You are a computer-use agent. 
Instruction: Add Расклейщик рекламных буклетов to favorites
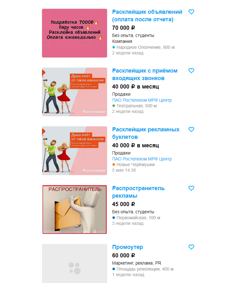click(191, 129)
